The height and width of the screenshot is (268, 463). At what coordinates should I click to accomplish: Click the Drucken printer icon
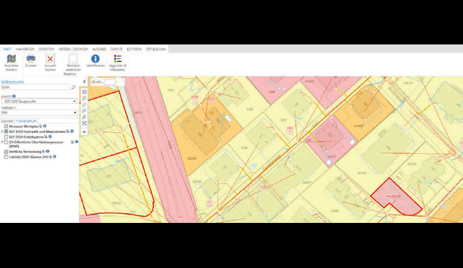(x=30, y=60)
